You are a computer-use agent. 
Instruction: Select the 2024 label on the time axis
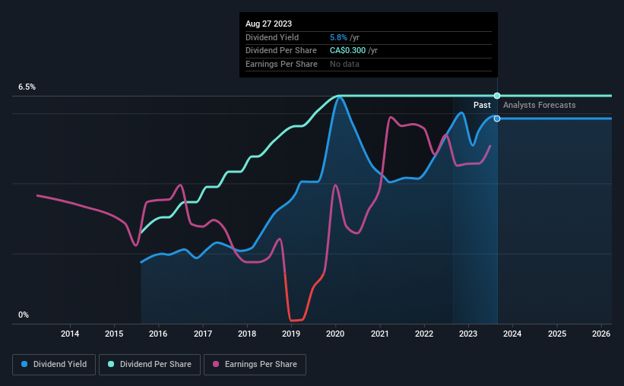(512, 334)
